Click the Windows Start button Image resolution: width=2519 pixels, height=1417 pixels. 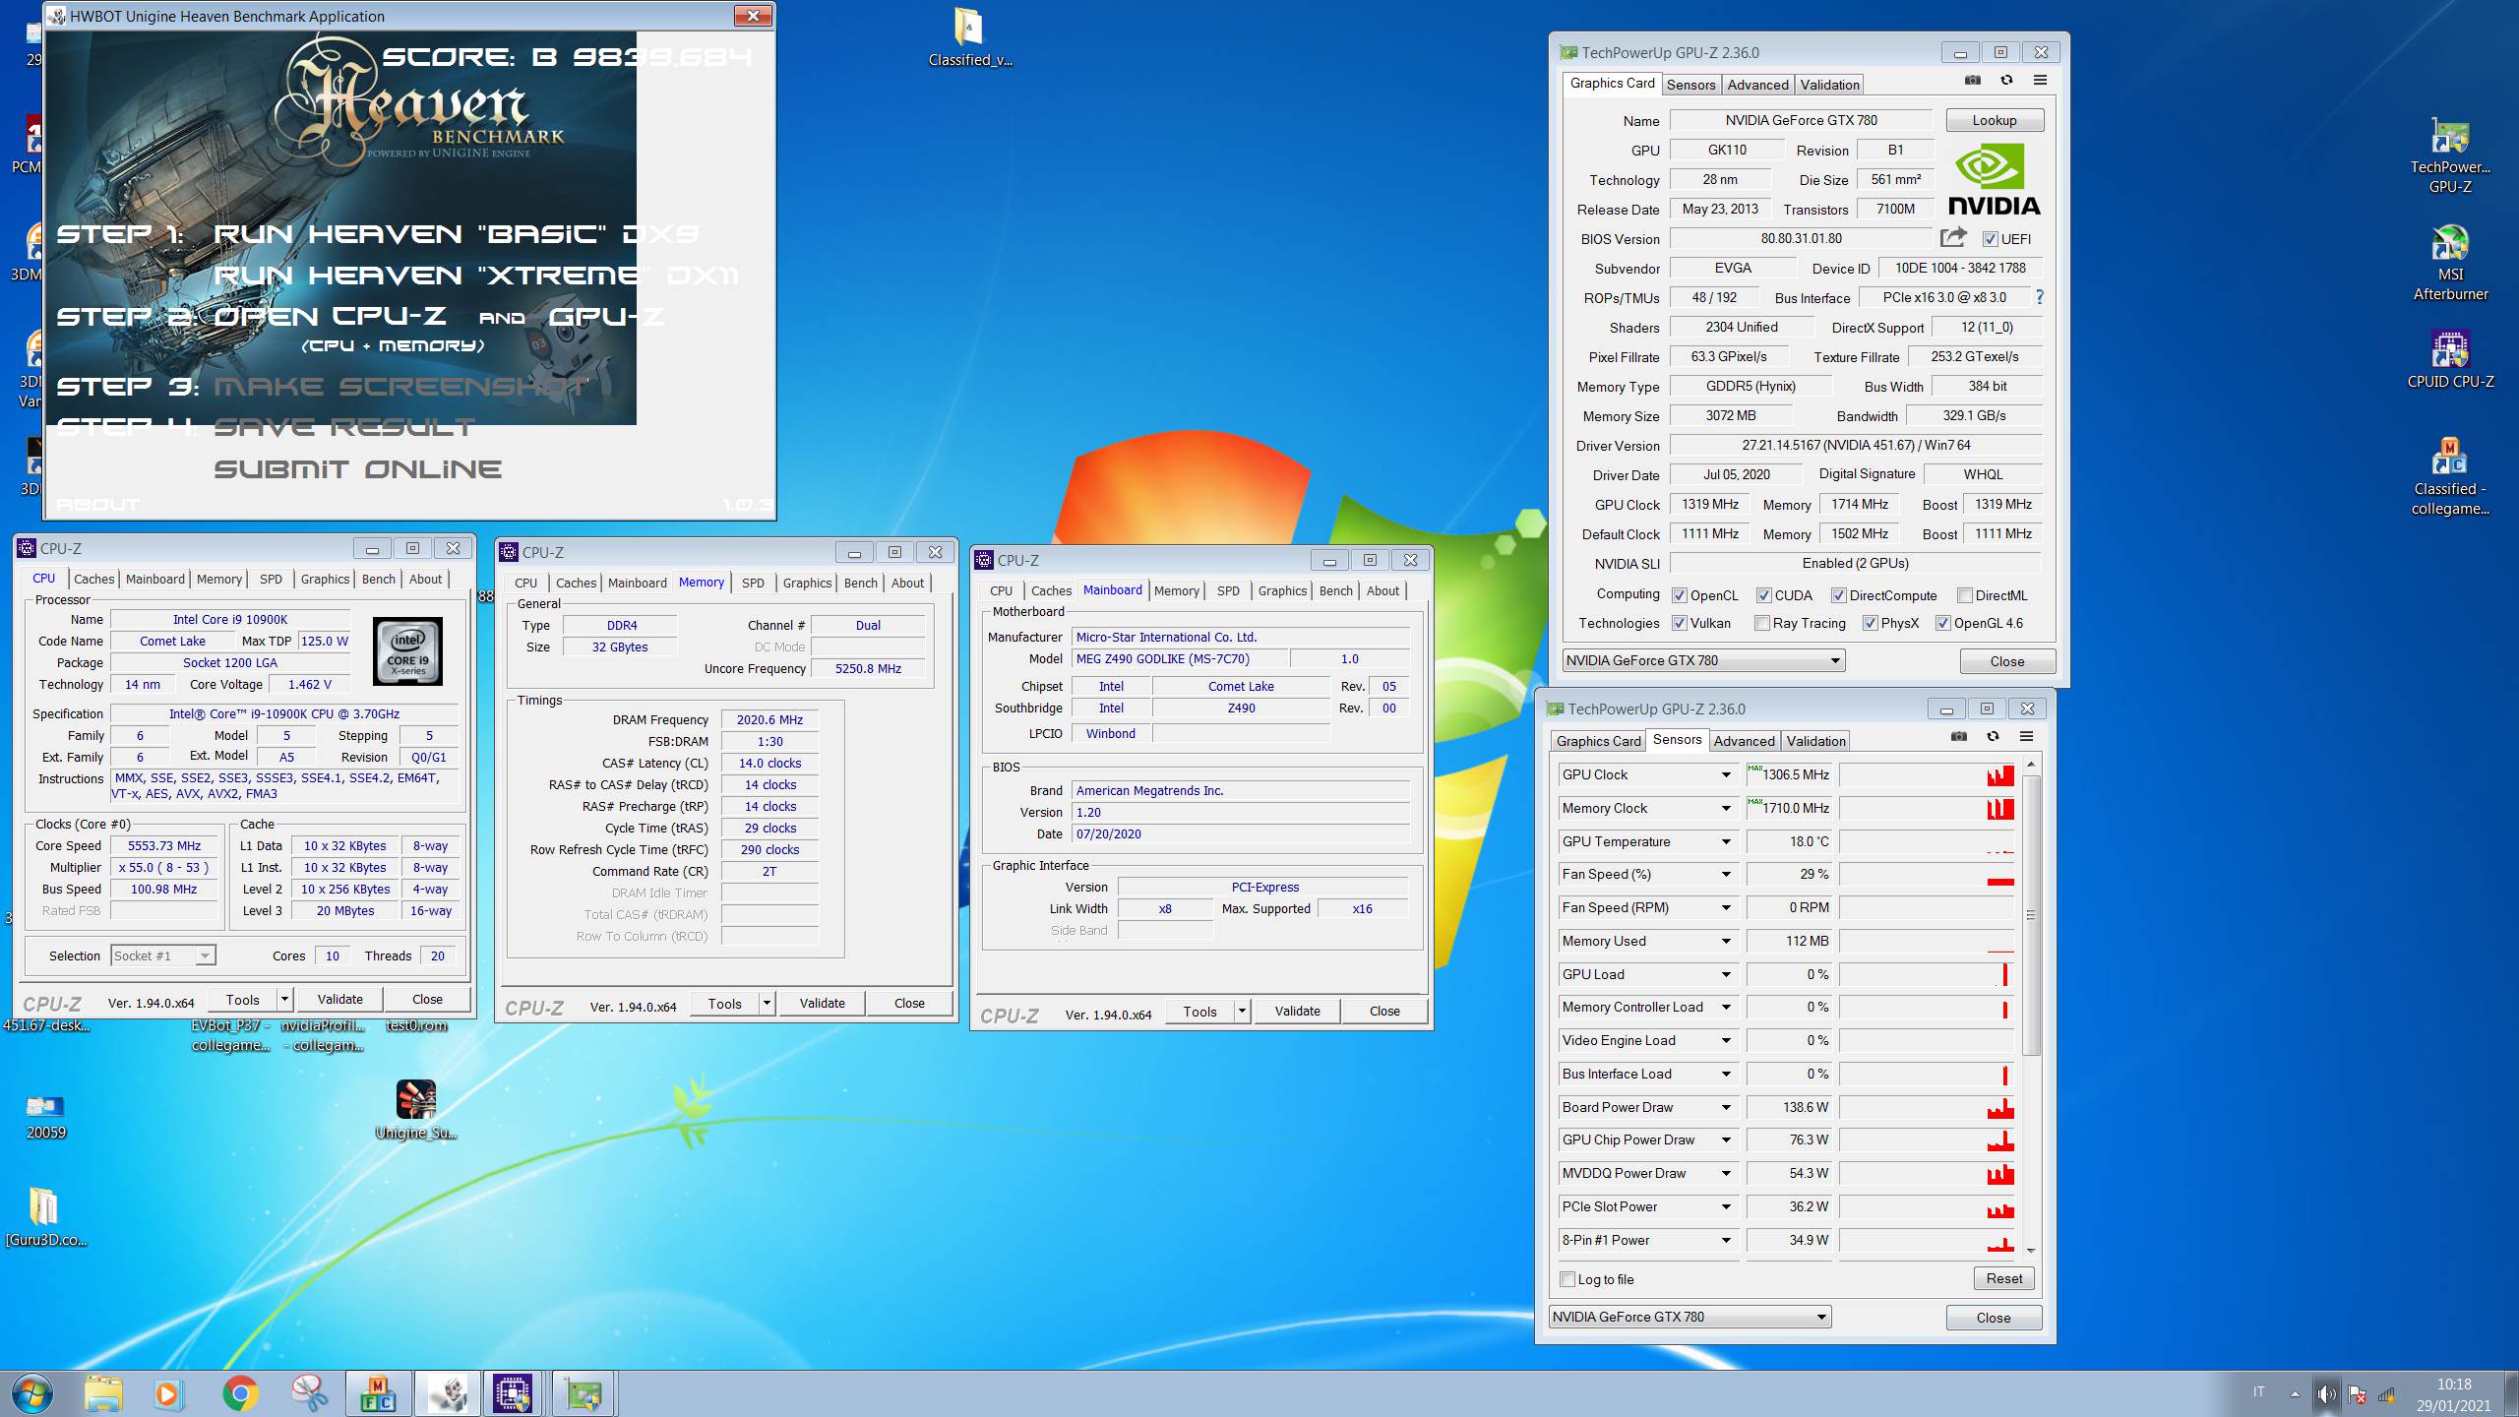(31, 1393)
